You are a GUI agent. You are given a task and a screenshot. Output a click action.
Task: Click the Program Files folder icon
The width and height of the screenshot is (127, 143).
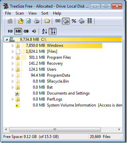[18, 57]
